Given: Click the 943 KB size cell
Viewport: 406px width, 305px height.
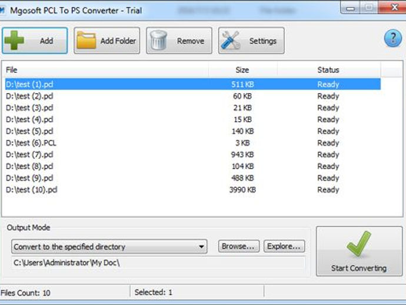Looking at the screenshot, I should (242, 154).
